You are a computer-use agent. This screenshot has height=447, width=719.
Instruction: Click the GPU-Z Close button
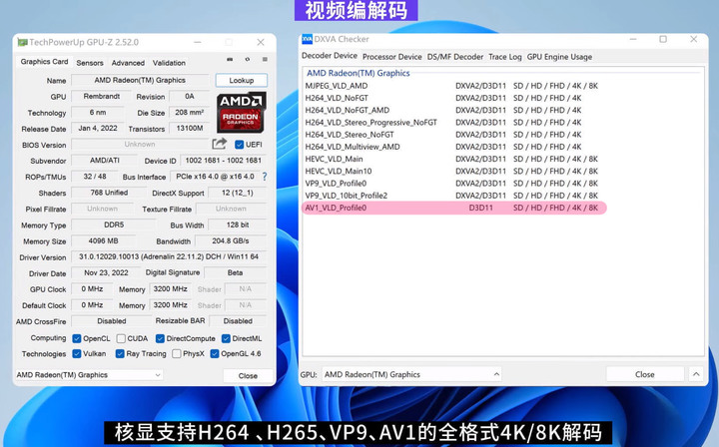[248, 375]
